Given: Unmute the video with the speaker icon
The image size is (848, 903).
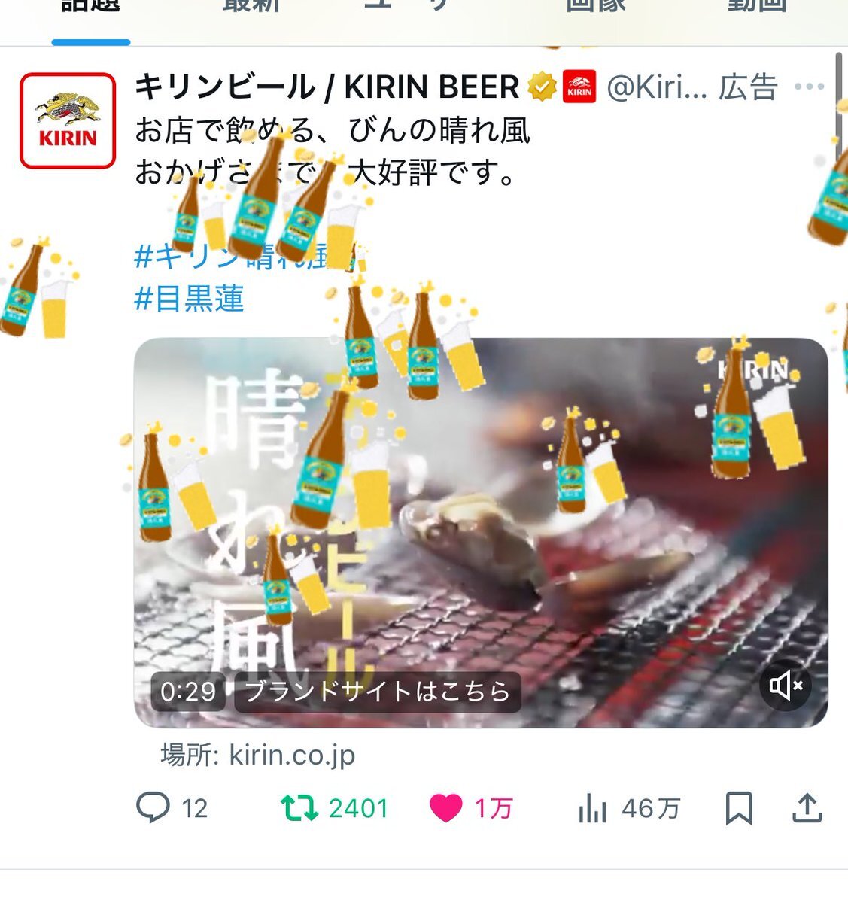Looking at the screenshot, I should [x=786, y=686].
